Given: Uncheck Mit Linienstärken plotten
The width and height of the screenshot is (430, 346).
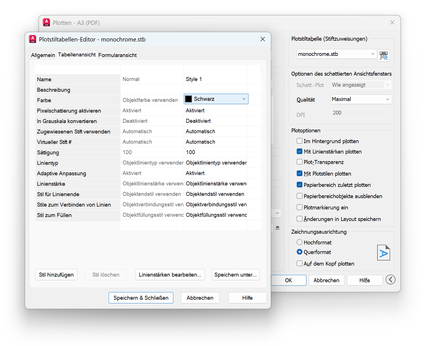Looking at the screenshot, I should [x=300, y=152].
